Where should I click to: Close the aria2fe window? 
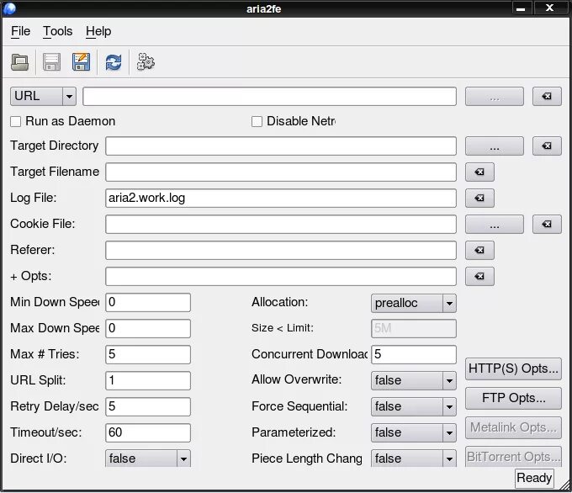tap(550, 8)
